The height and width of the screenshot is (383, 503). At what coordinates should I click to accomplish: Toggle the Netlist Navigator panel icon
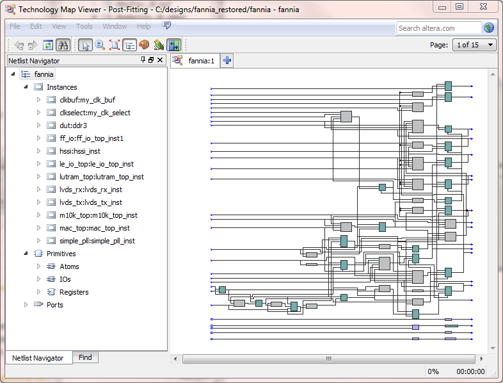[x=129, y=45]
